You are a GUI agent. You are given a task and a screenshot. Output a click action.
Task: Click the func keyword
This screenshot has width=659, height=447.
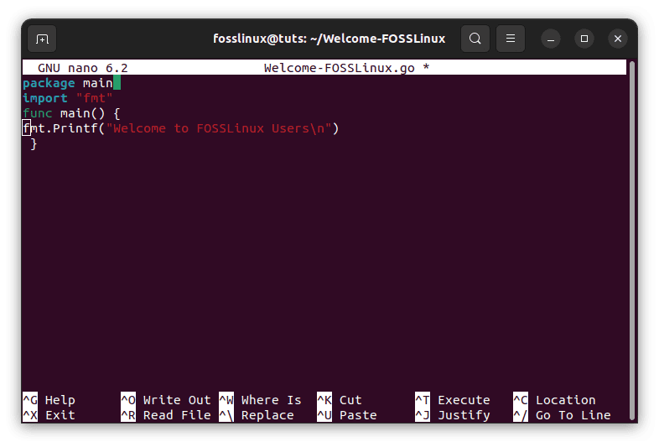[x=38, y=113]
